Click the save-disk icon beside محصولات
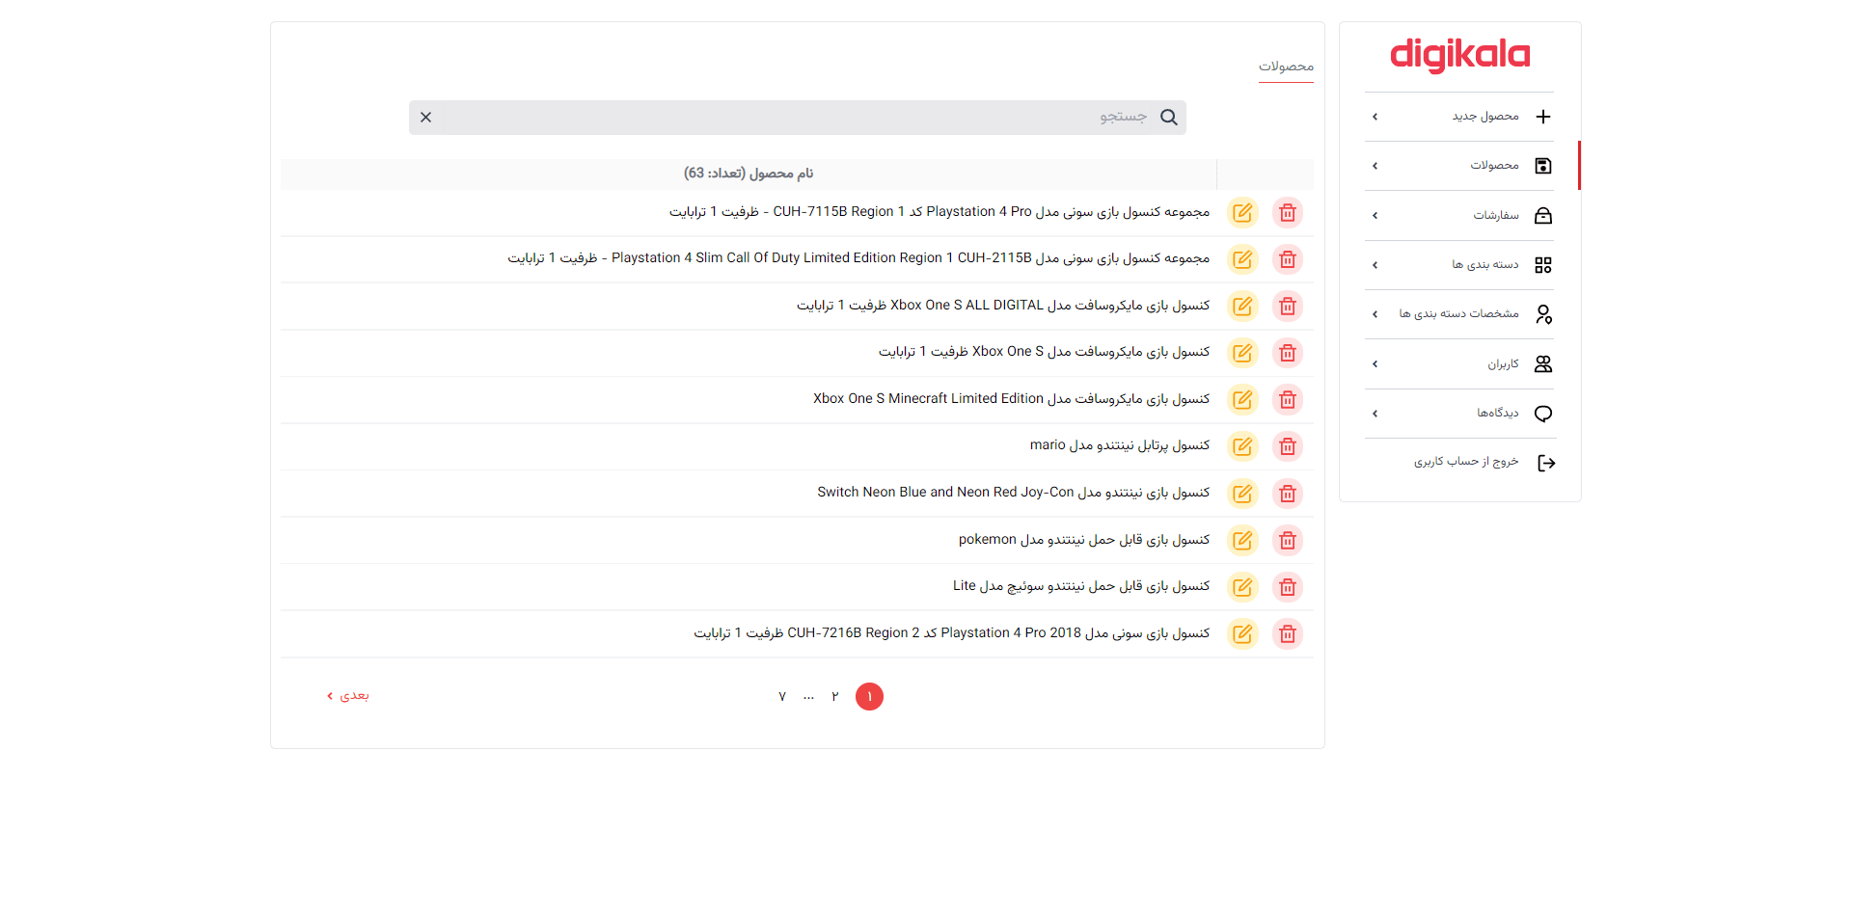The width and height of the screenshot is (1852, 912). (1543, 166)
